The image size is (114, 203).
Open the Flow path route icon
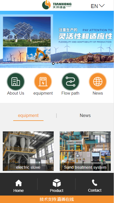click(70, 81)
